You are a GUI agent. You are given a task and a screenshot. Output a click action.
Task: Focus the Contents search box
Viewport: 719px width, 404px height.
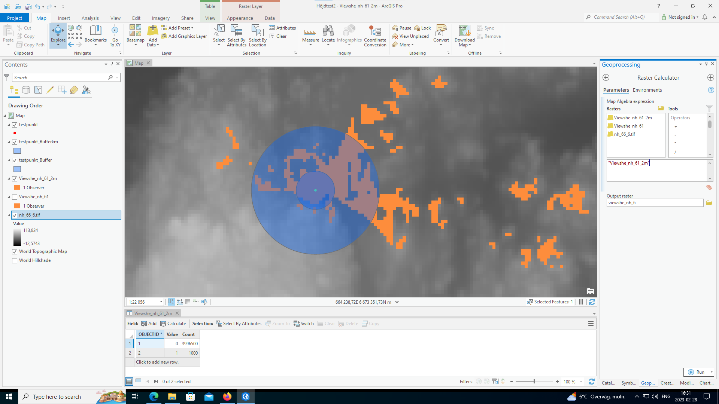point(60,78)
